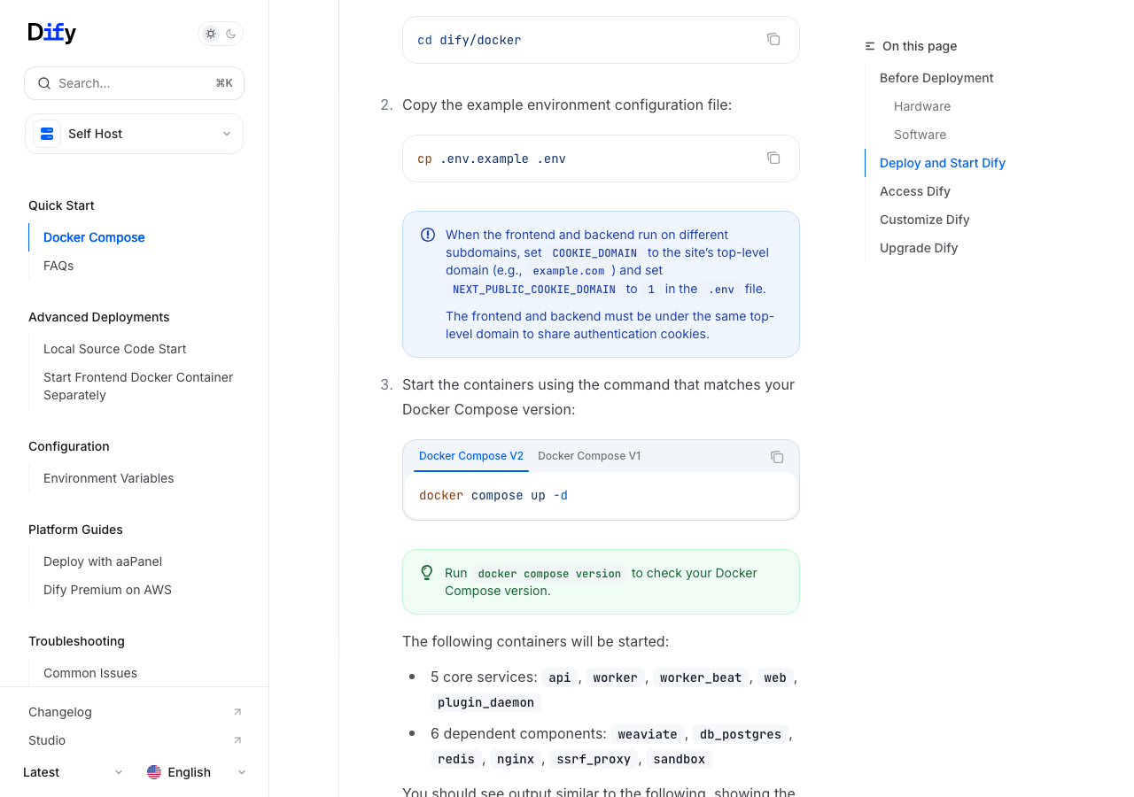Screen dimensions: 1134x797
Task: Copy the docker compose up command
Action: tap(777, 457)
